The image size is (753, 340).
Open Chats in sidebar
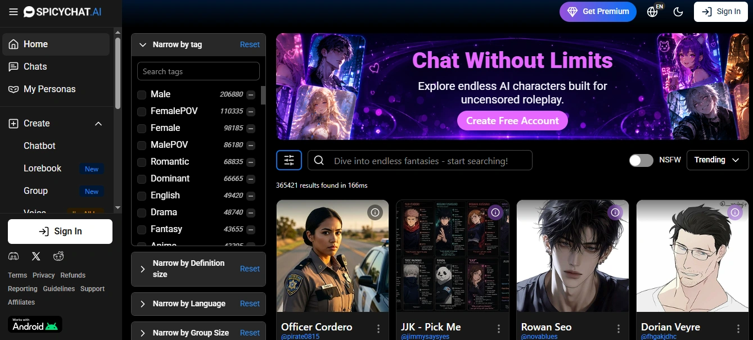click(56, 67)
